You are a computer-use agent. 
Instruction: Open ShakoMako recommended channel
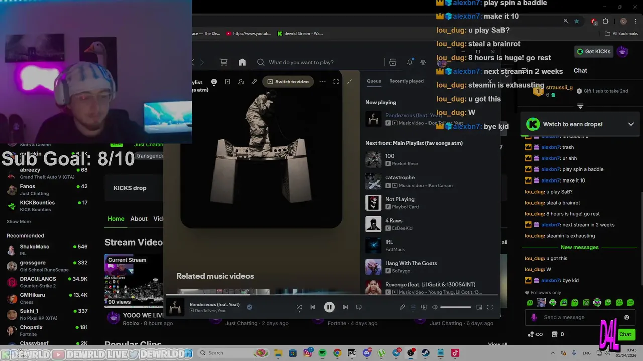click(x=48, y=250)
